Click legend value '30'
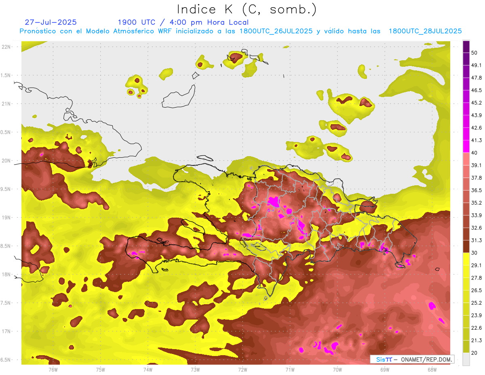 coord(474,253)
